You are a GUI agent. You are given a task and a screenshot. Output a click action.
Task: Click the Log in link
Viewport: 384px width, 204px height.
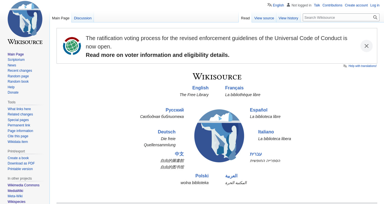(375, 5)
